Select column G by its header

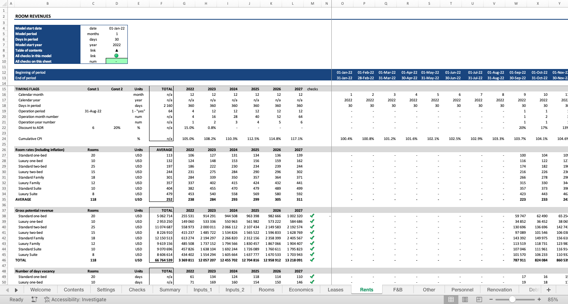[x=184, y=3]
